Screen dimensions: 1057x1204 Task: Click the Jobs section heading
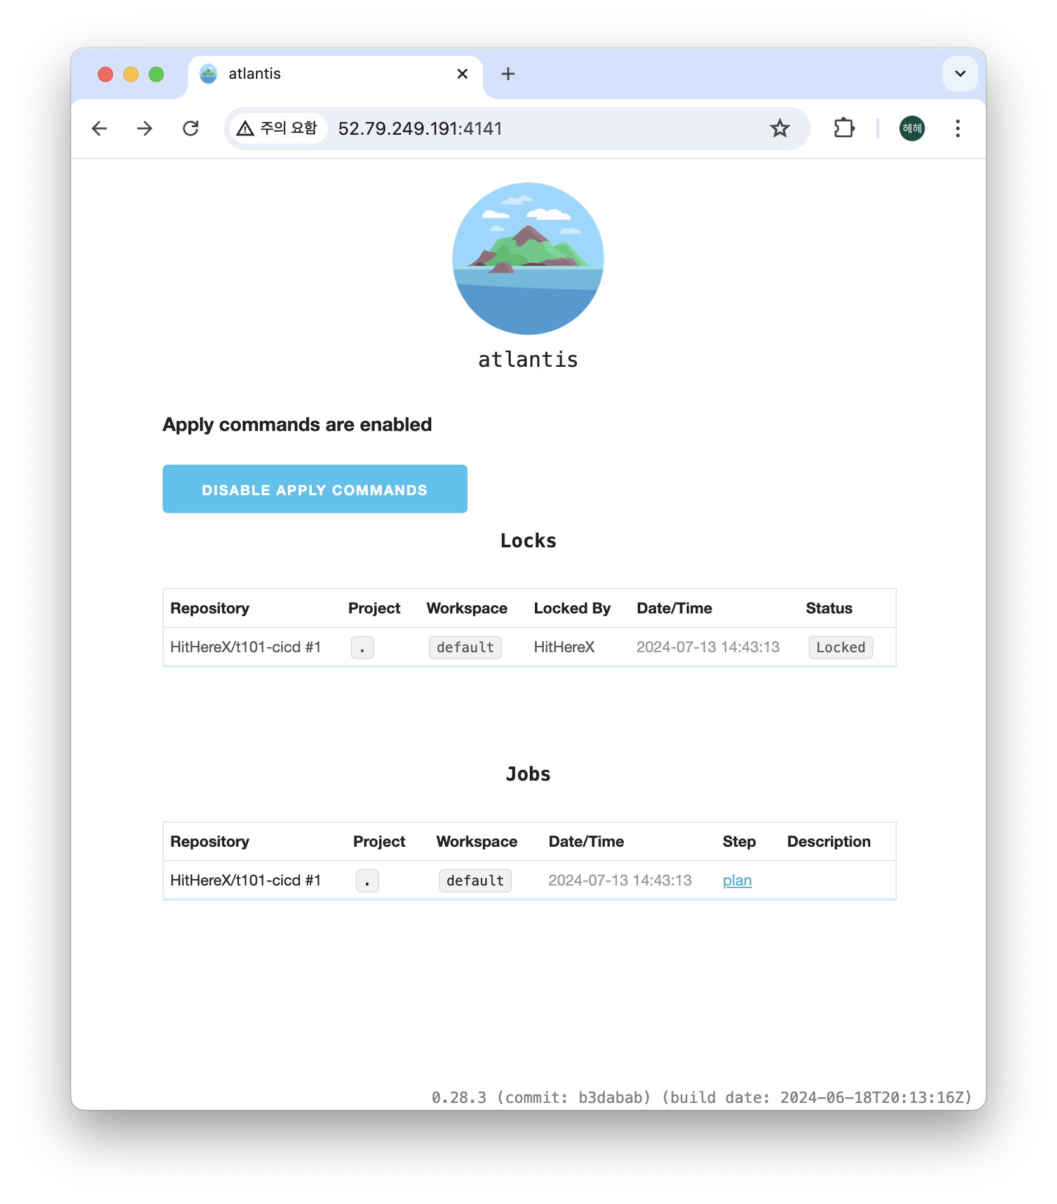(528, 774)
